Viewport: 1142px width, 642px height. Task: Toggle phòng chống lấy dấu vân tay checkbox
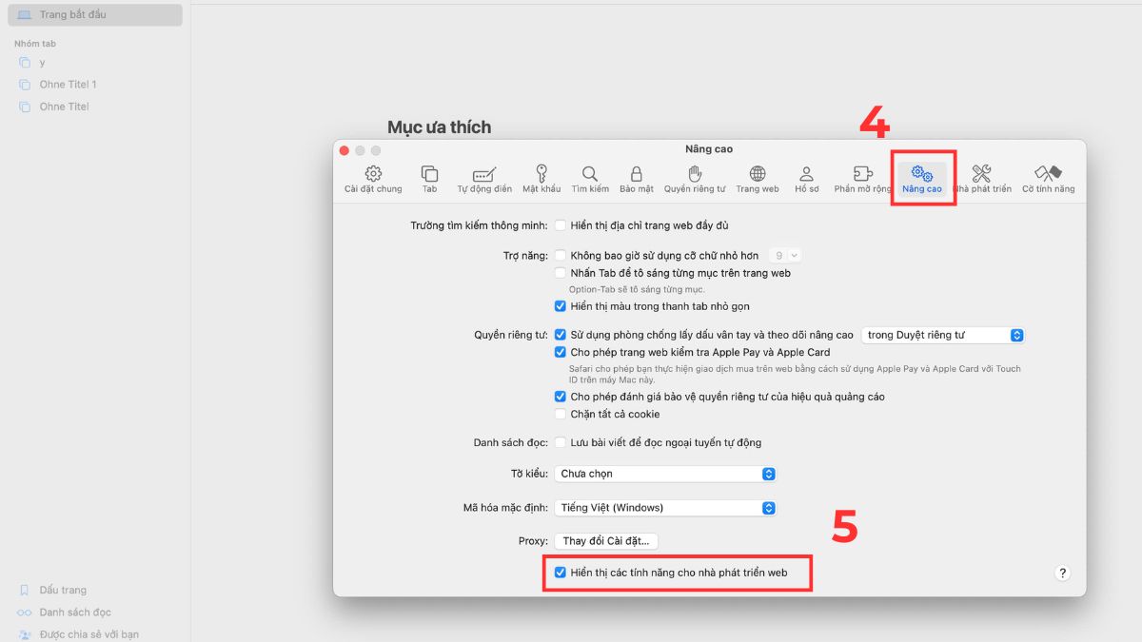(561, 335)
